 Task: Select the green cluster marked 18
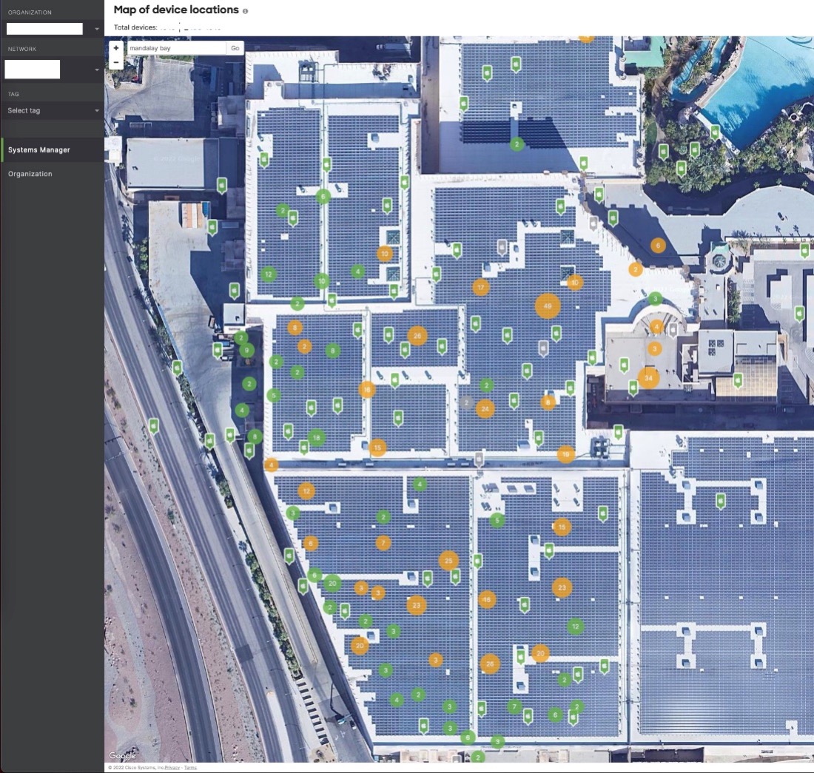(x=317, y=438)
